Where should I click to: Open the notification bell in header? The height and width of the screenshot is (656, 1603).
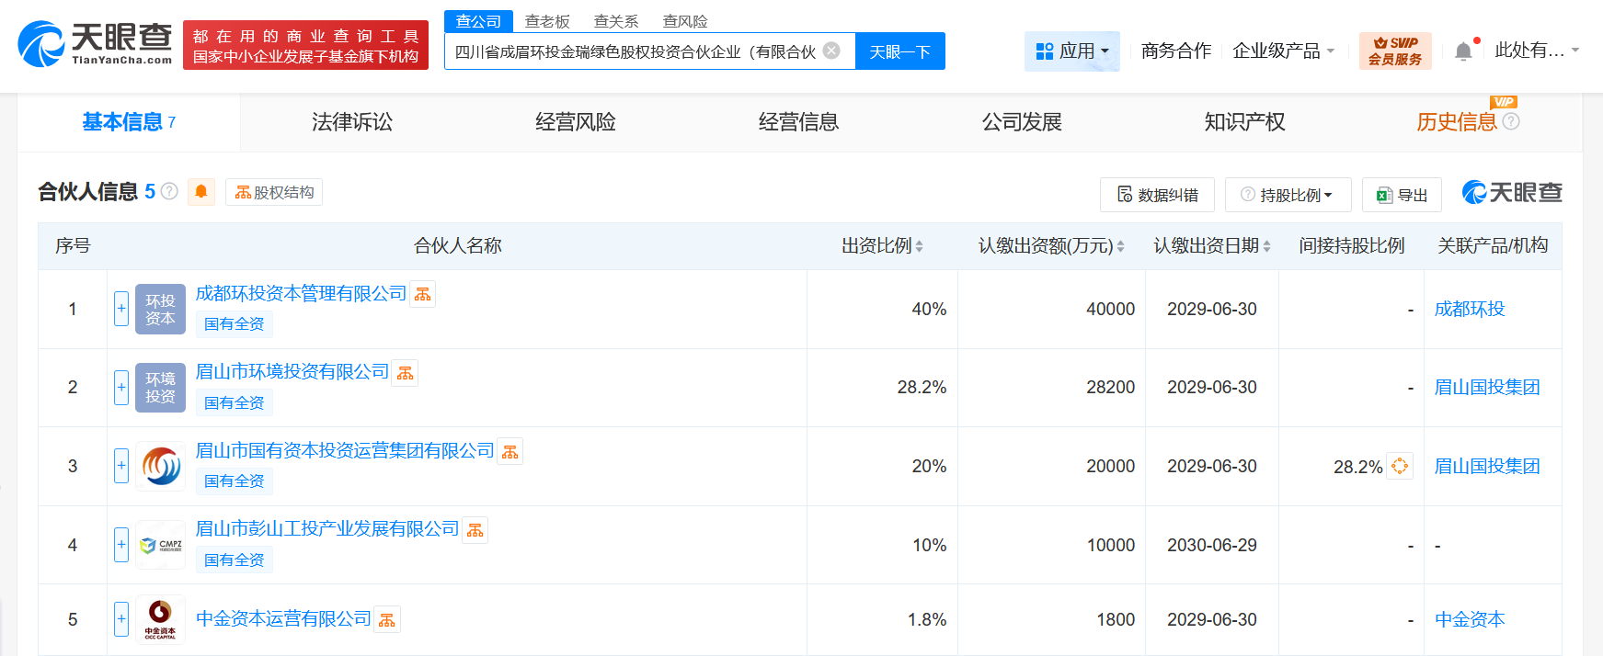tap(1463, 51)
